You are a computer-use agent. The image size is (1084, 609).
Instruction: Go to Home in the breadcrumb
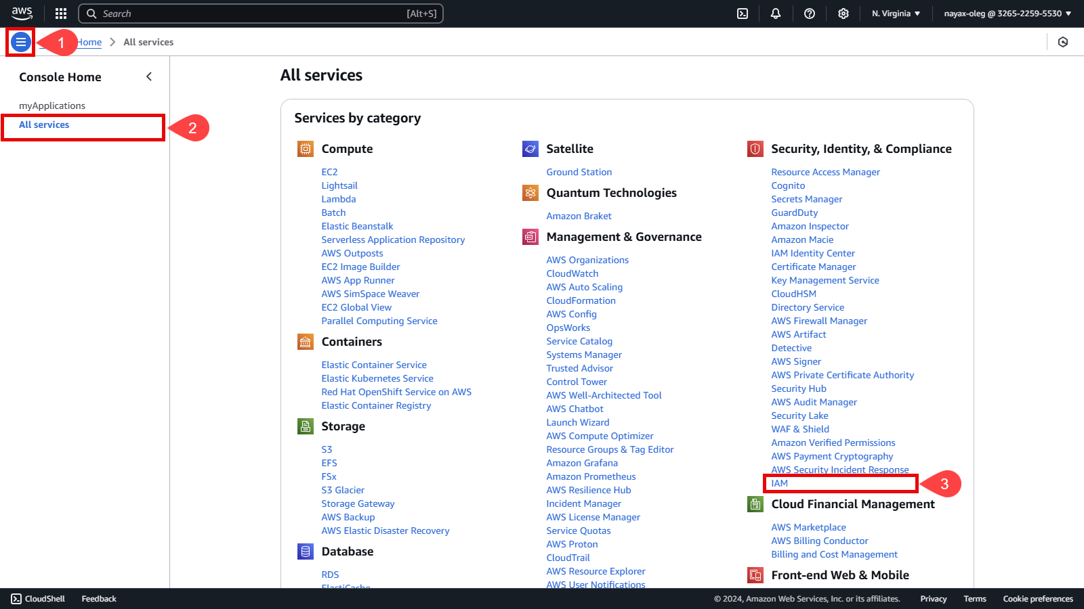pyautogui.click(x=89, y=42)
